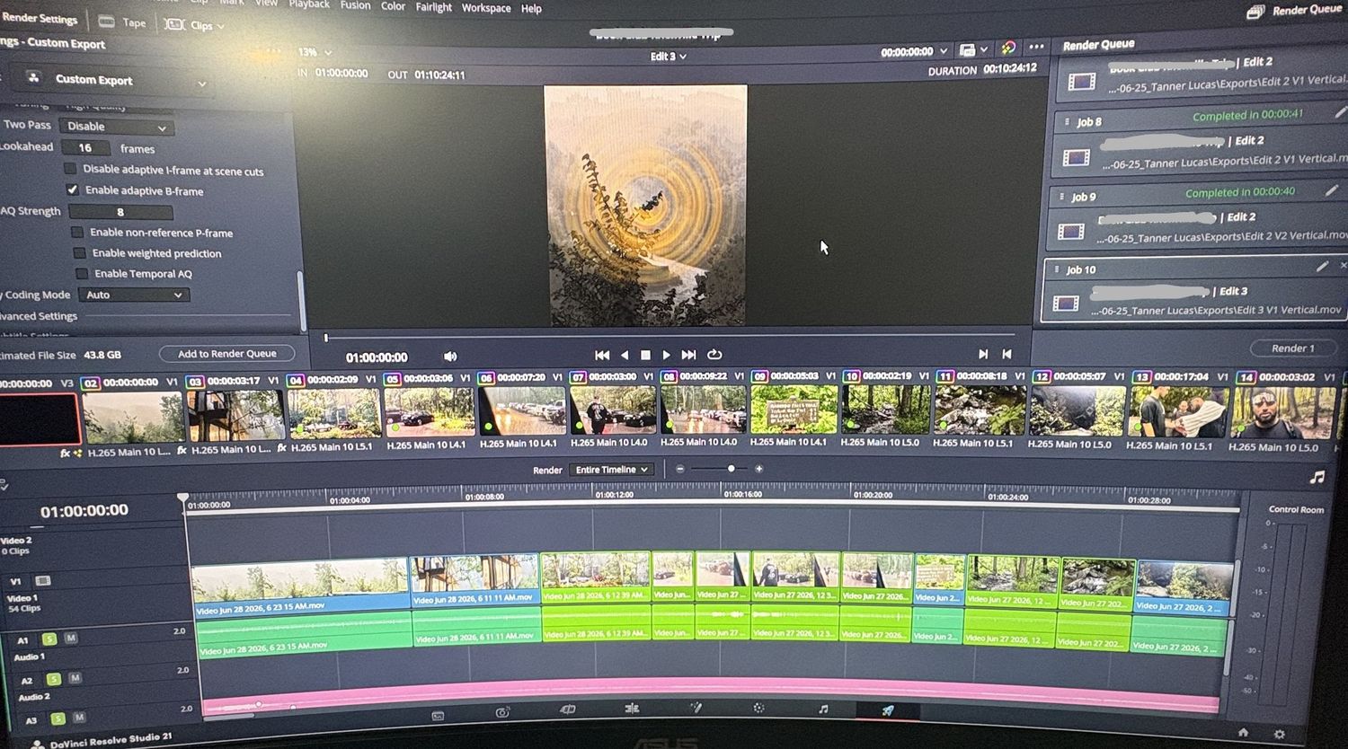Open the Help menu
This screenshot has height=749, width=1348.
[531, 9]
